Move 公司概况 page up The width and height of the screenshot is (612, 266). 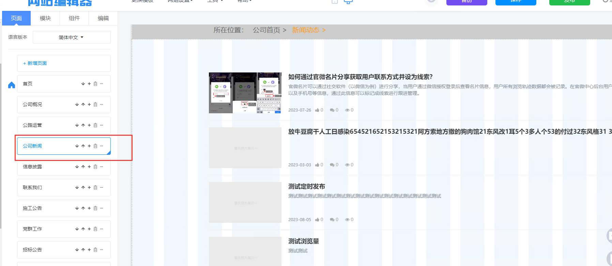83,104
